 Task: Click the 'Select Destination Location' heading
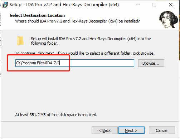pyautogui.click(x=37, y=15)
